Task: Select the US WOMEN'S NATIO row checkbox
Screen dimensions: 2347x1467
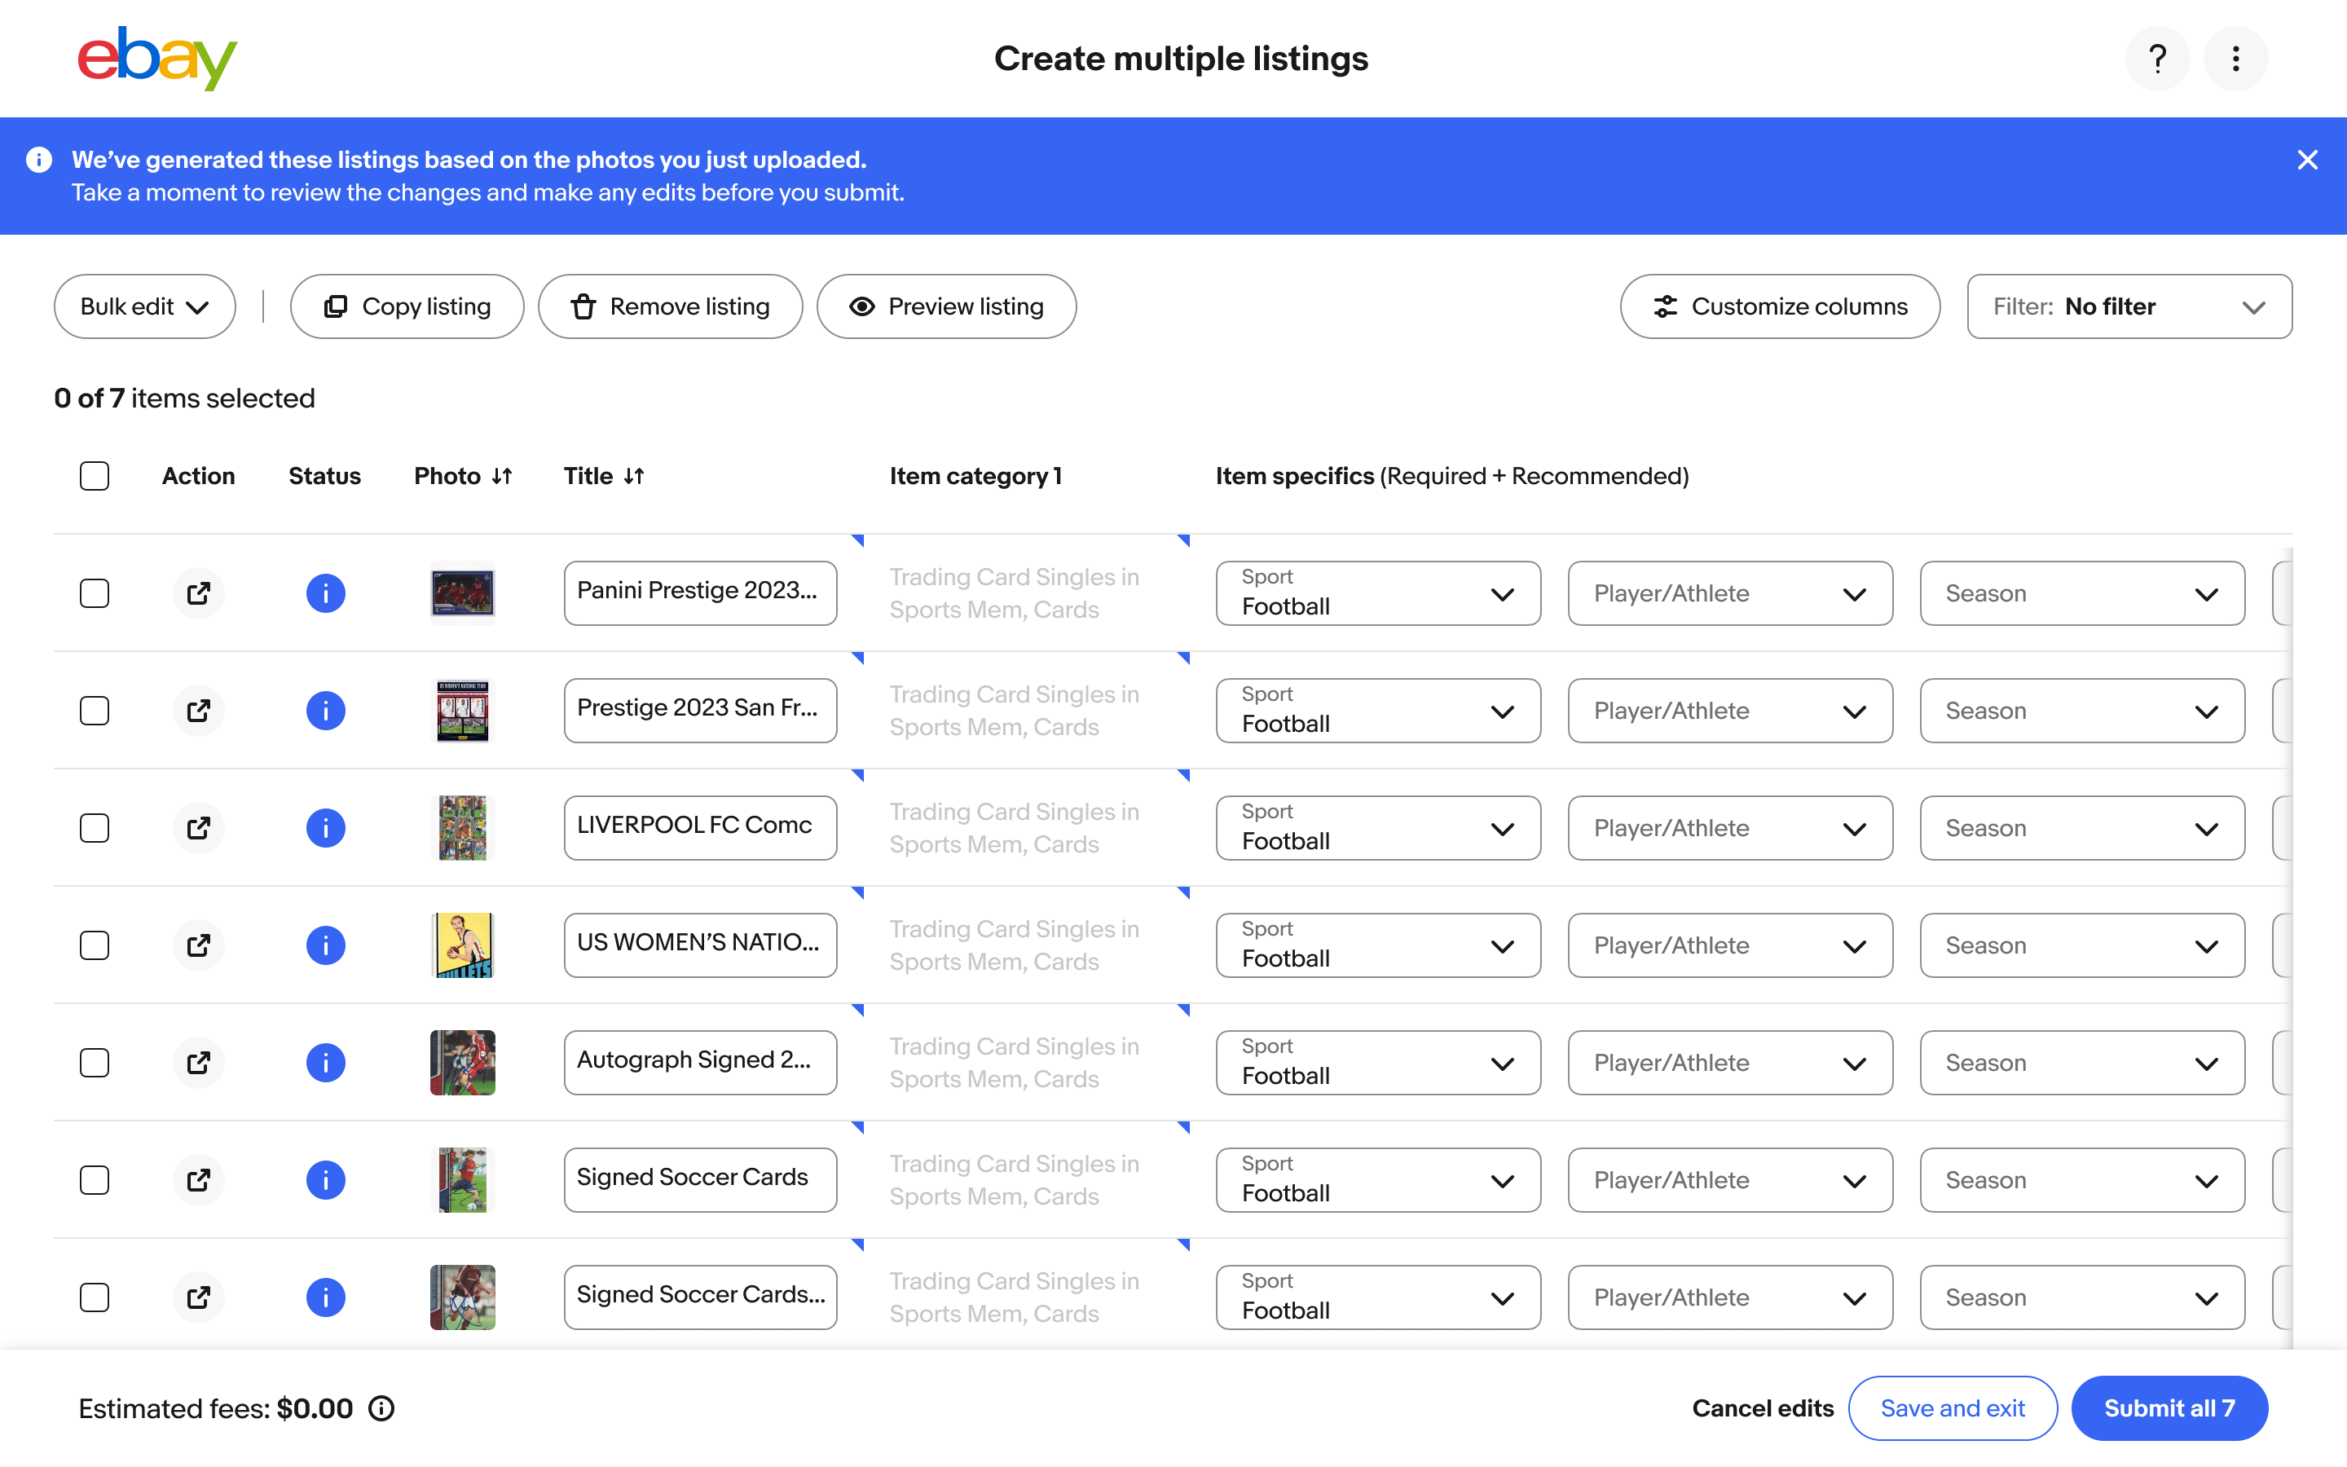Action: (94, 945)
